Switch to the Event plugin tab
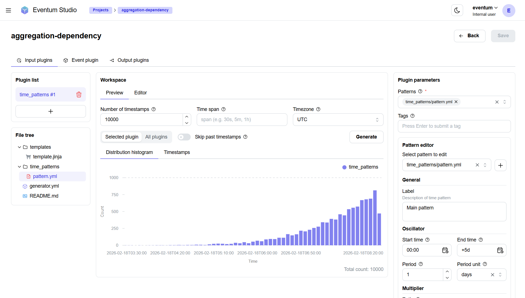This screenshot has height=298, width=525. click(81, 60)
